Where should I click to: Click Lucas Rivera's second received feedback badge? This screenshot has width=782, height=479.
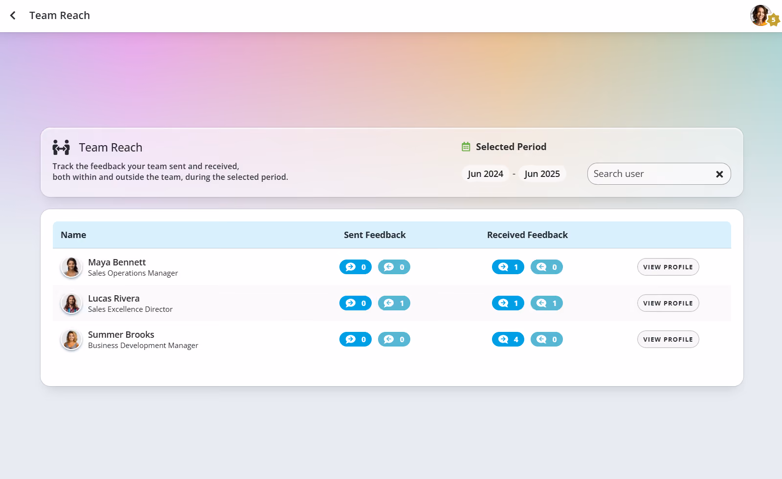(x=547, y=303)
